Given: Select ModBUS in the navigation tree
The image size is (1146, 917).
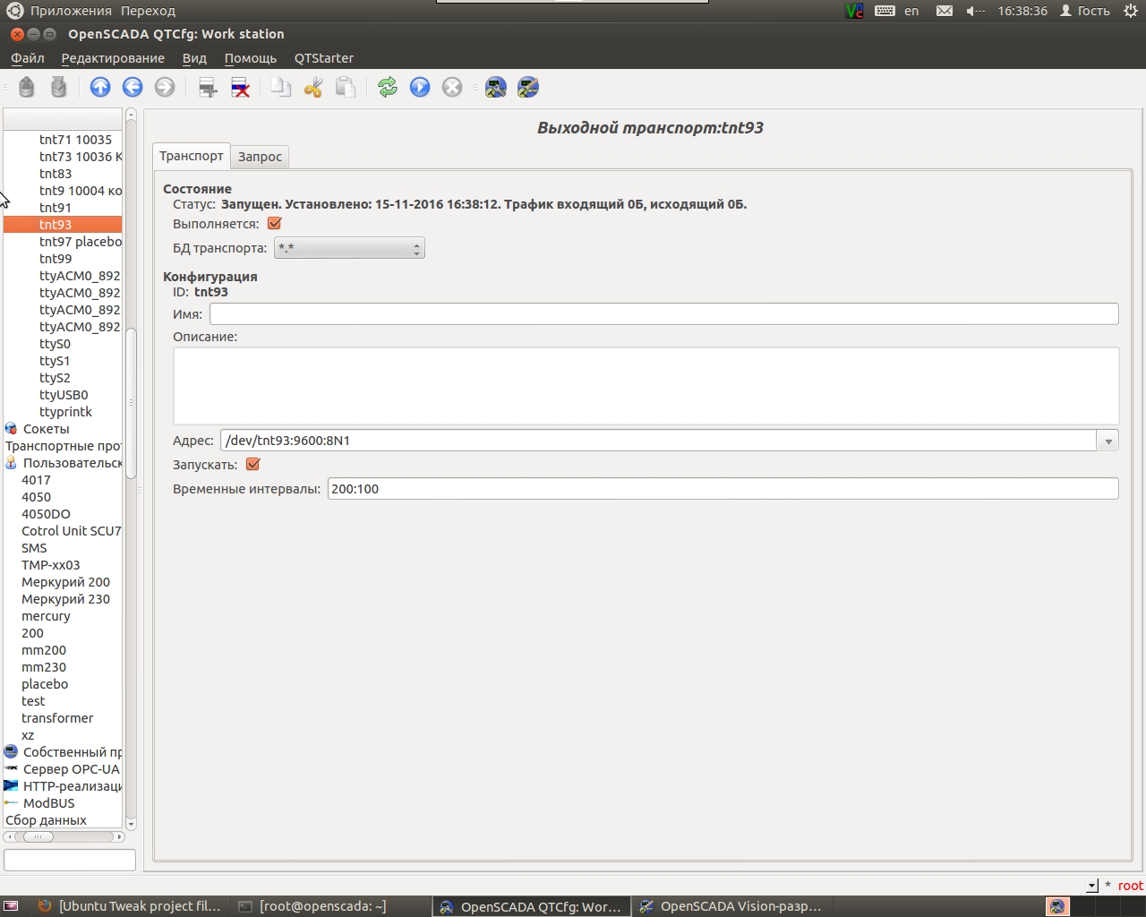Looking at the screenshot, I should [x=49, y=803].
